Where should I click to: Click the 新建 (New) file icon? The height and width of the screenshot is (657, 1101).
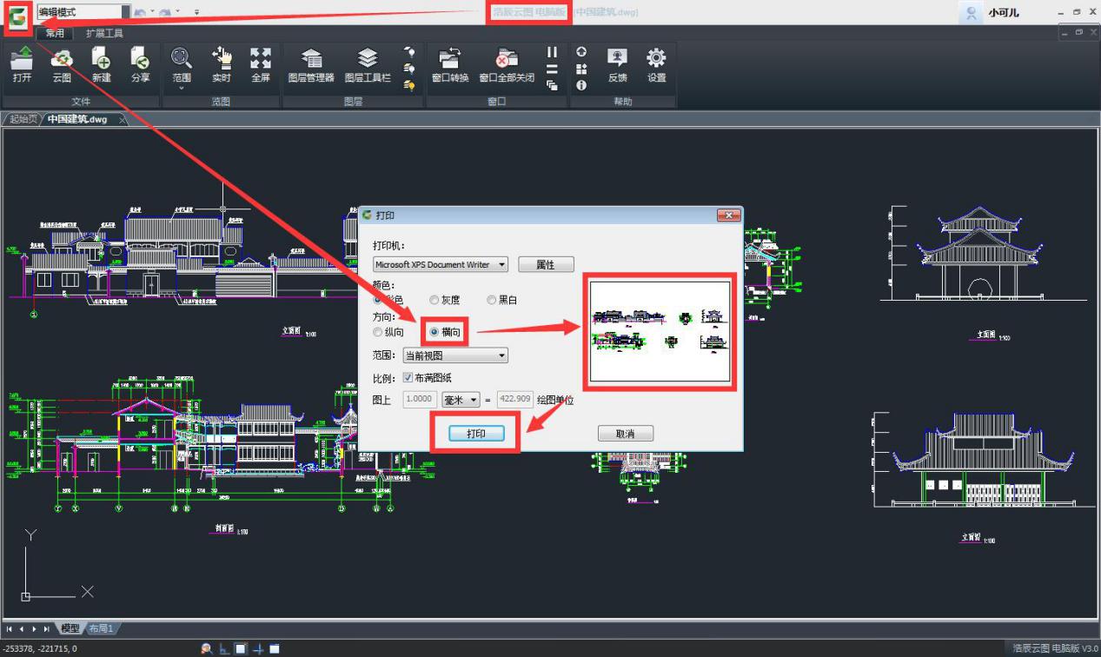[x=102, y=61]
